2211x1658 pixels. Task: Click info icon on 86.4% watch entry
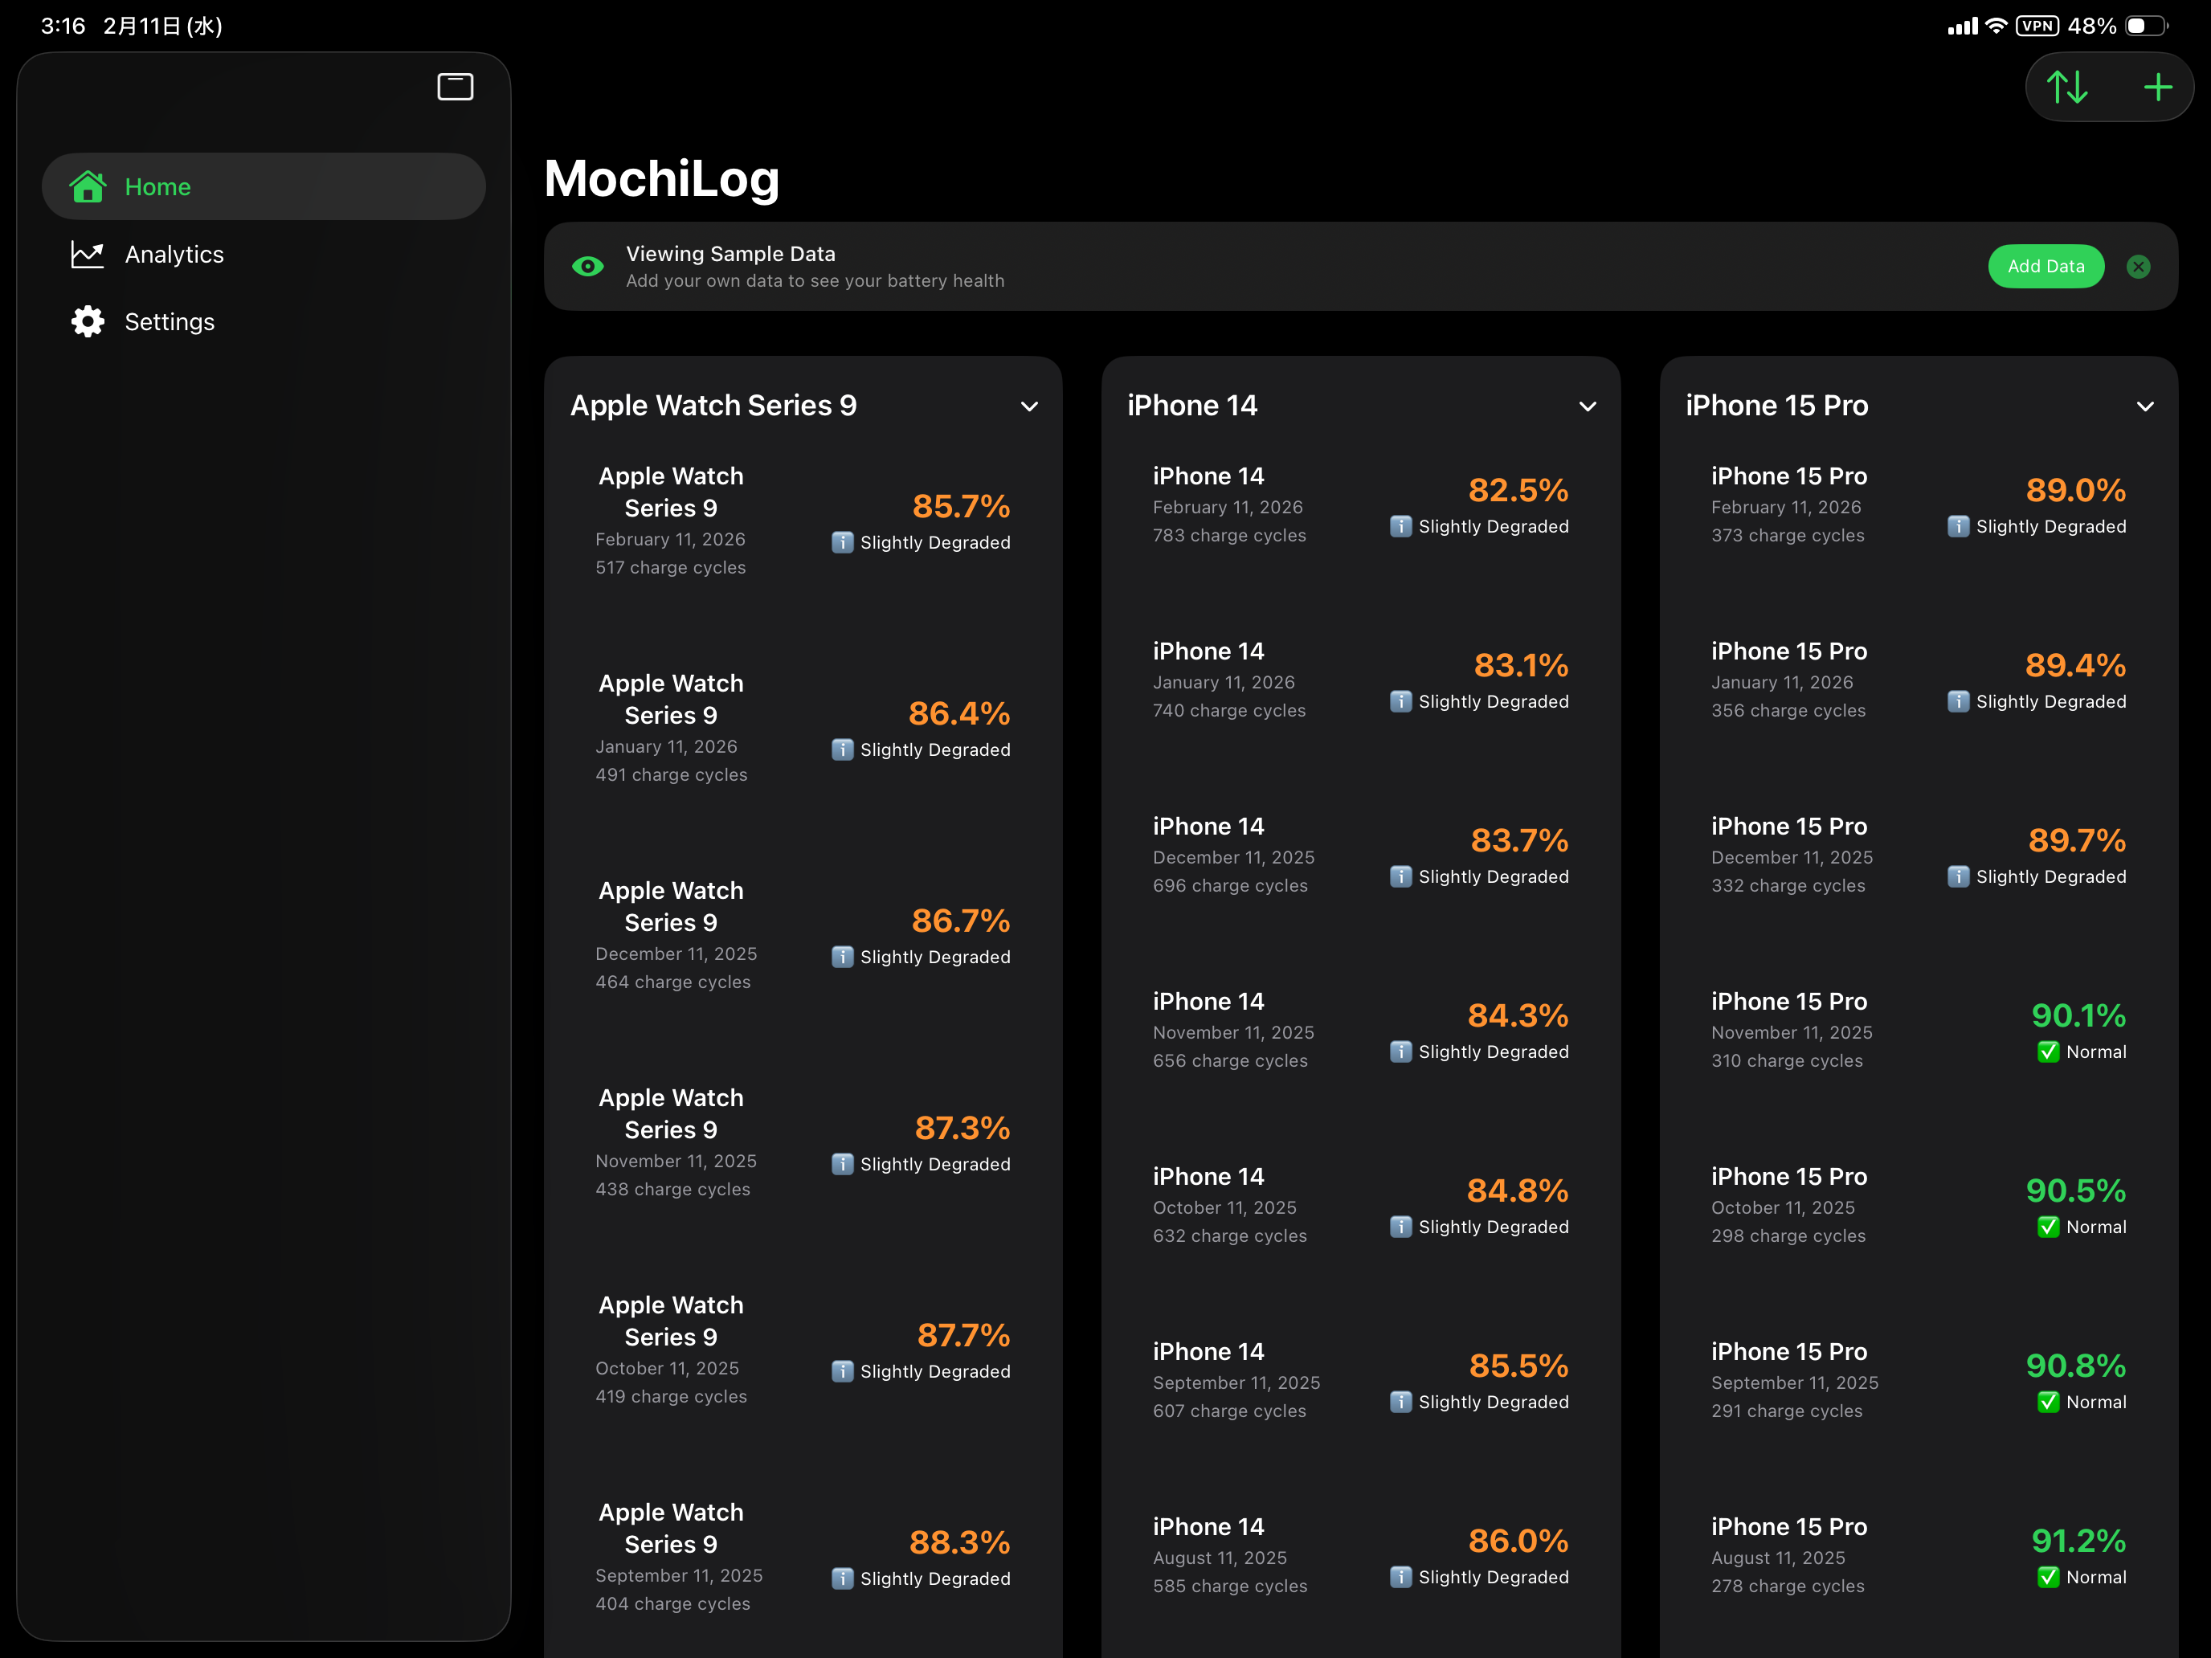tap(843, 749)
